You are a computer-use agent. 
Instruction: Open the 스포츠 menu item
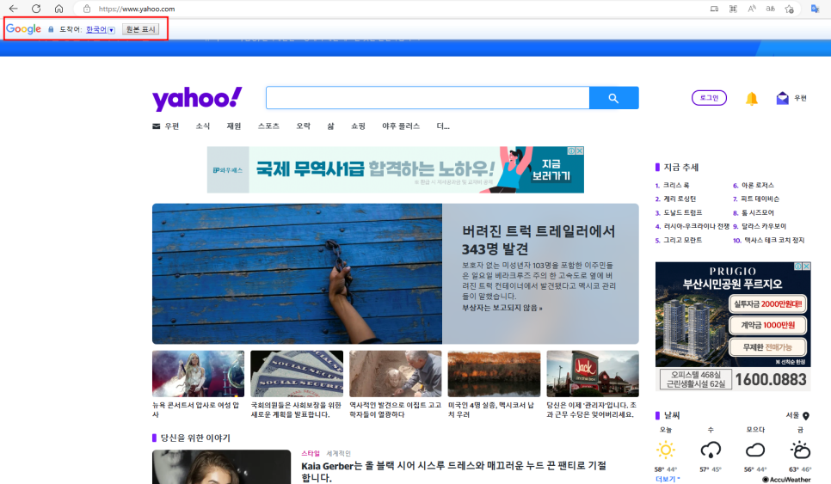click(x=268, y=126)
